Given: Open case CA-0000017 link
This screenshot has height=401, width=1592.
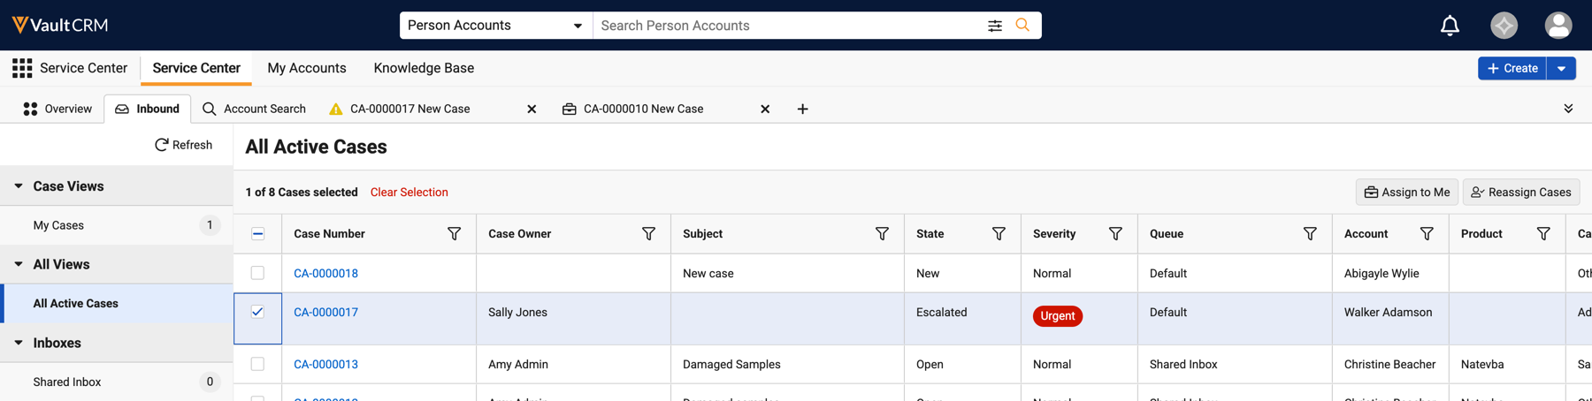Looking at the screenshot, I should coord(325,313).
